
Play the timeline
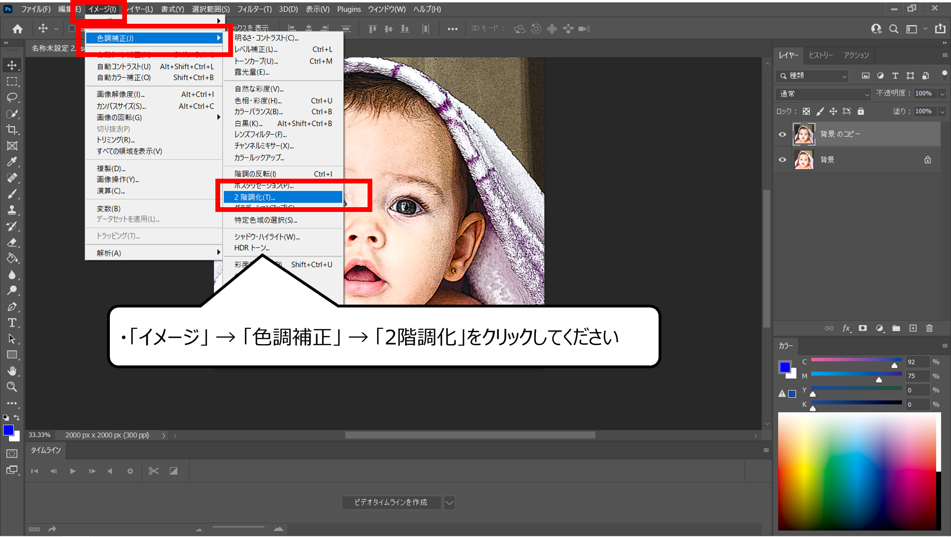pos(73,471)
